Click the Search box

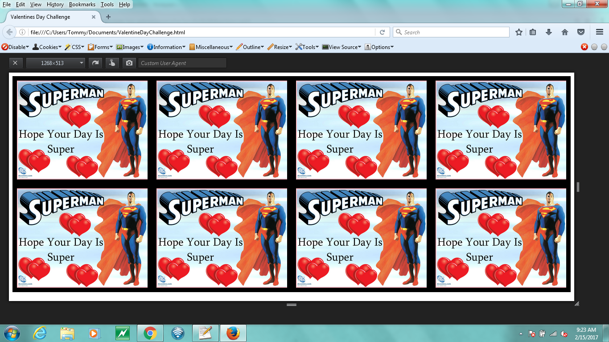pyautogui.click(x=451, y=32)
